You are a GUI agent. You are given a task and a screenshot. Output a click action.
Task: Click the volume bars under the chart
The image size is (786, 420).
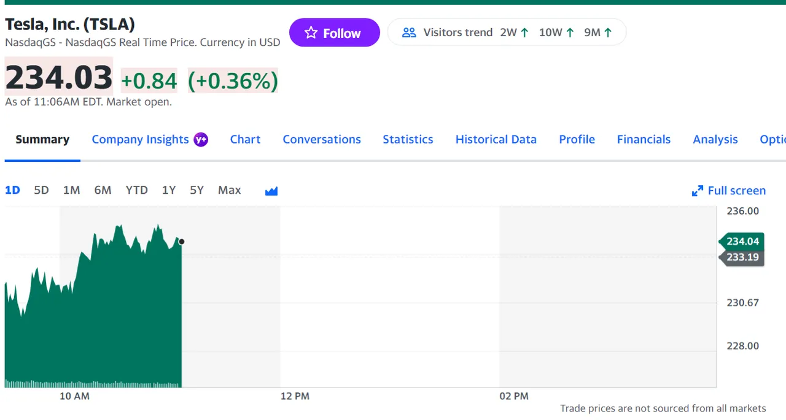[x=93, y=384]
